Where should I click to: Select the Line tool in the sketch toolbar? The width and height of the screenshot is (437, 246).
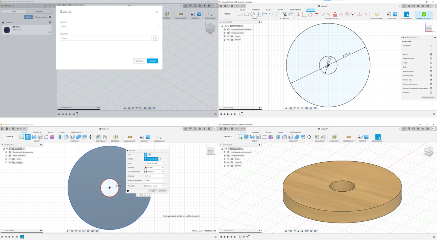240,14
